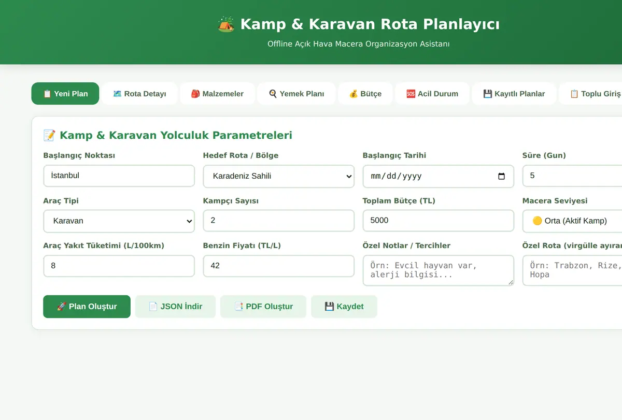Open the Malzemeler tab
This screenshot has height=420, width=622.
tap(217, 94)
